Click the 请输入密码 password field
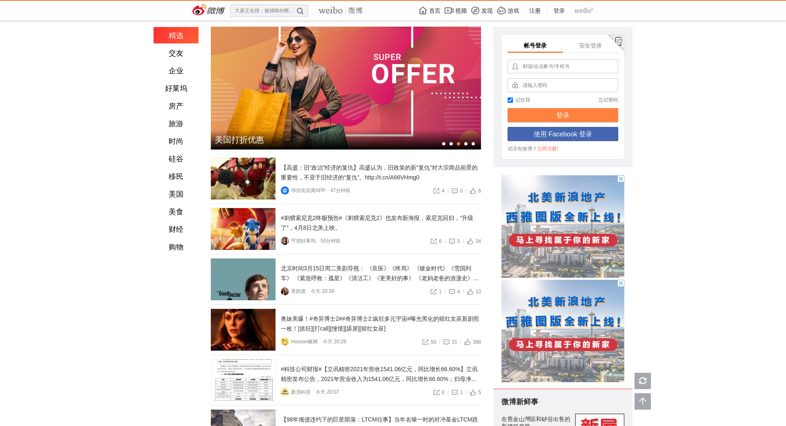Viewport: 786px width, 426px height. (563, 85)
